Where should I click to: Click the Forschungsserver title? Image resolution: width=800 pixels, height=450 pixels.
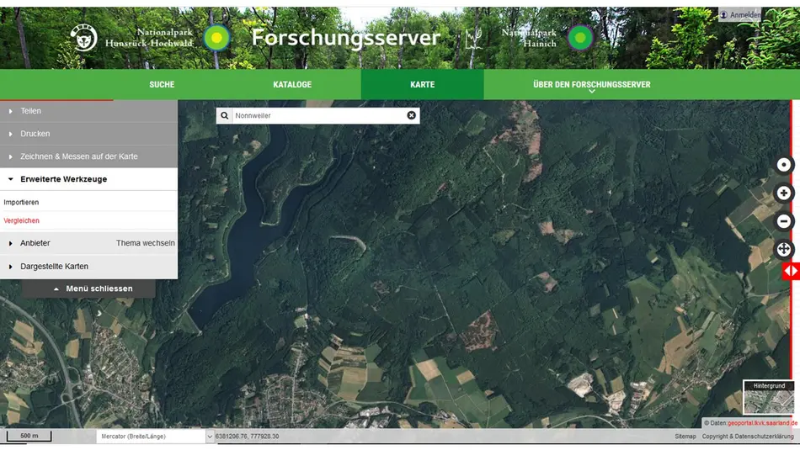click(345, 38)
